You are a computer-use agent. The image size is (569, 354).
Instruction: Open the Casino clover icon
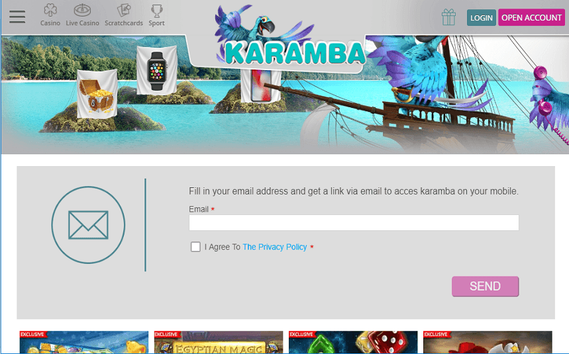point(50,10)
